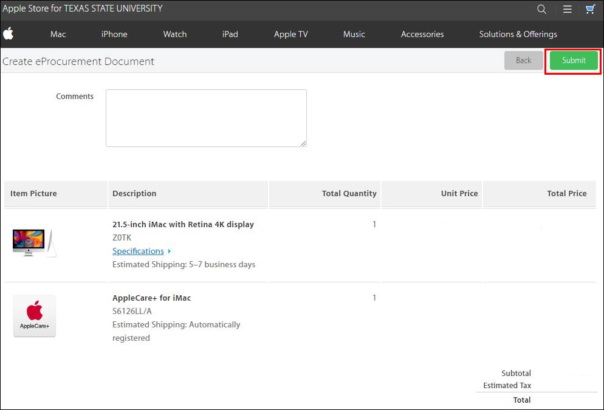Open the iPhone menu
This screenshot has width=604, height=410.
[x=114, y=34]
